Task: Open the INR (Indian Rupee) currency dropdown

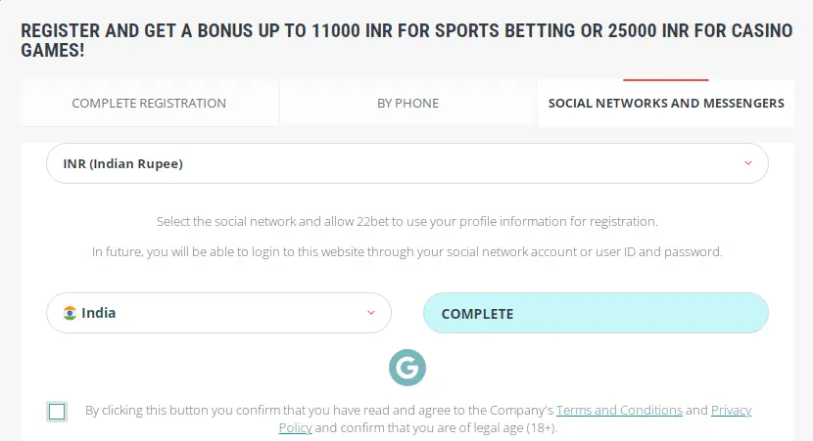Action: (406, 163)
